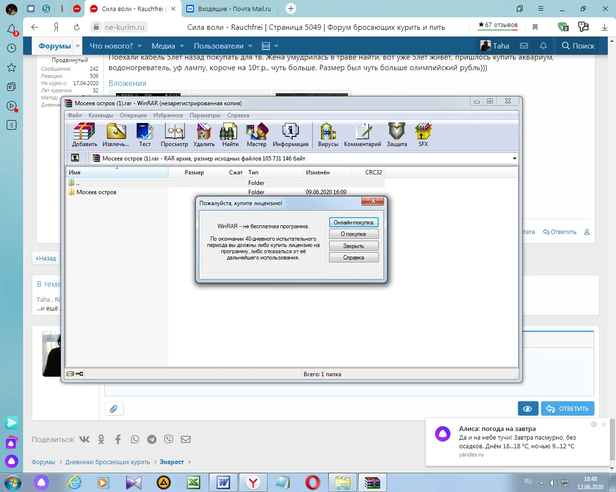616x492 pixels.
Task: Click the ne-kurim.ru address field
Action: coord(125,27)
